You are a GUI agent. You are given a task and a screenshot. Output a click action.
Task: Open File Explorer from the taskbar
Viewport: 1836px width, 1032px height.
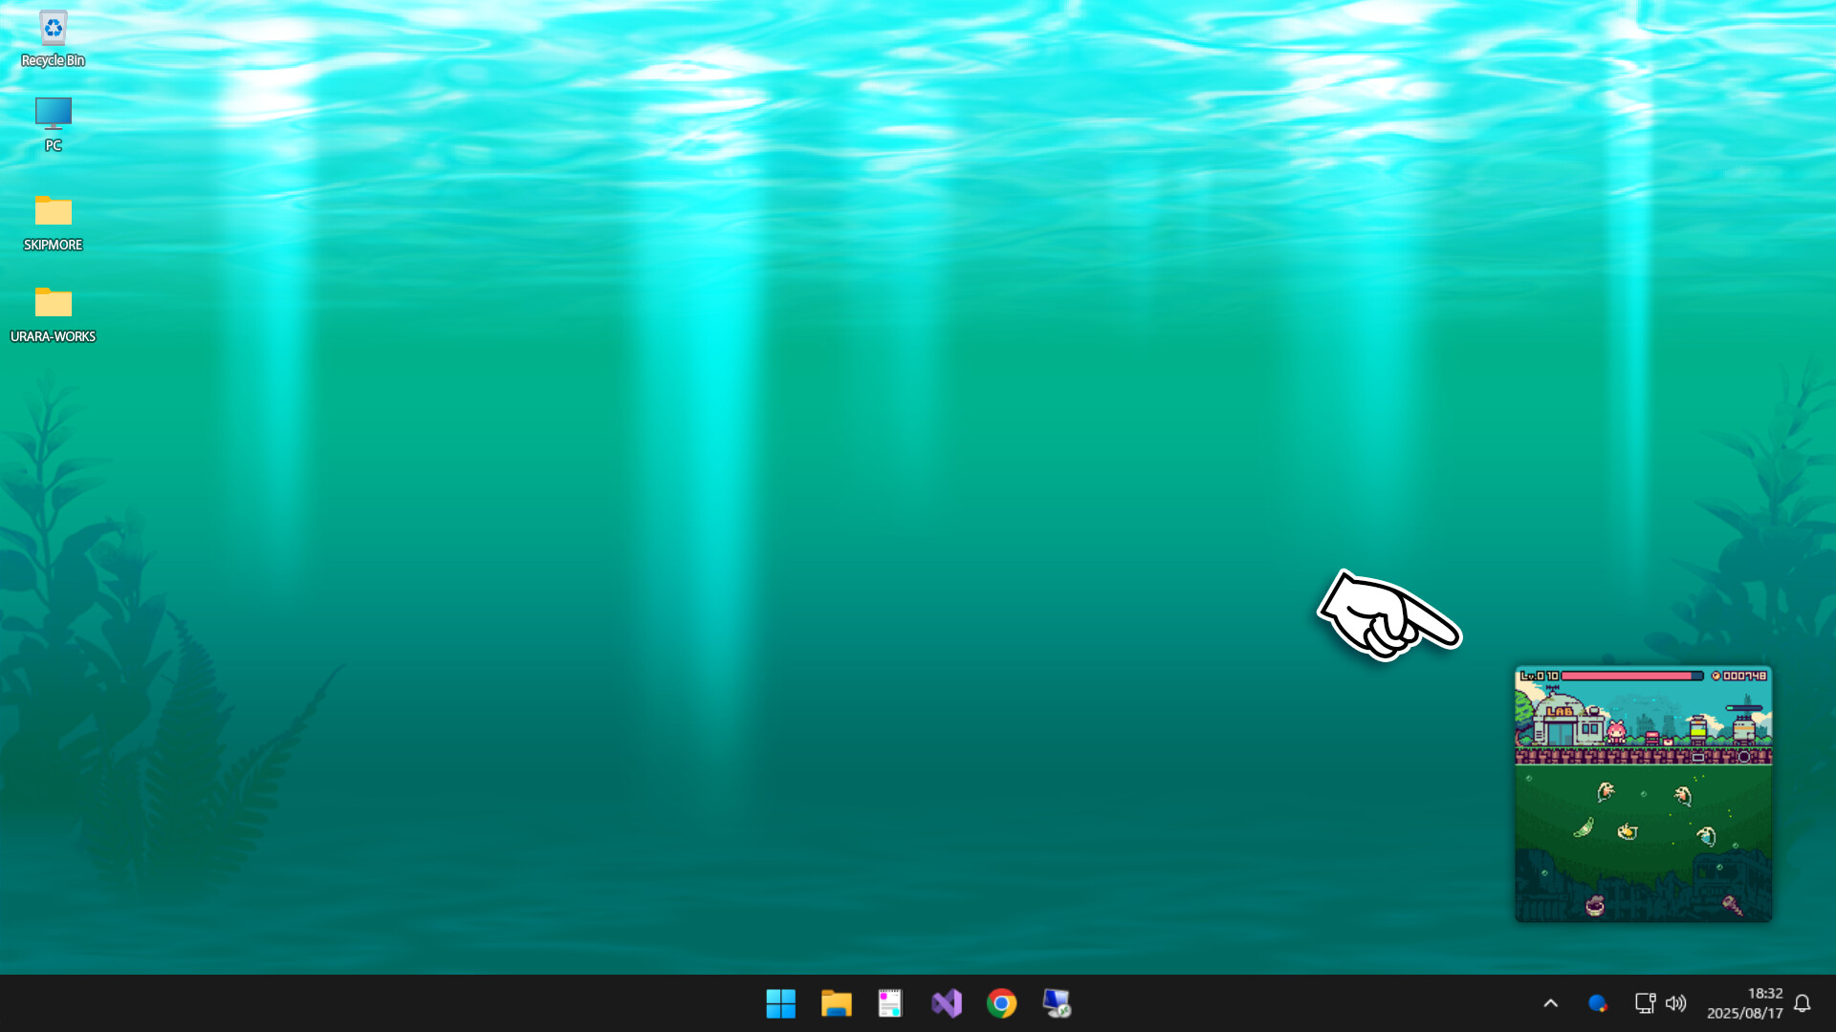point(836,1003)
